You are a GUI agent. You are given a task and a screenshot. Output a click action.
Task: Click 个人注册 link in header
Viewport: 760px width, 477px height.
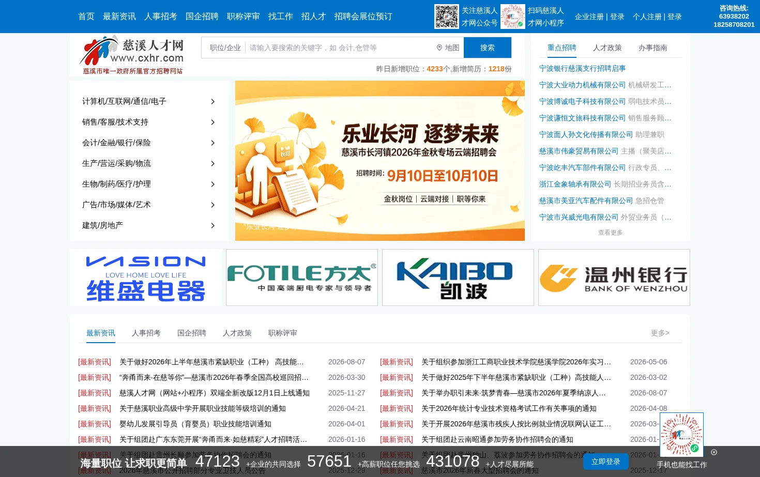click(x=647, y=17)
